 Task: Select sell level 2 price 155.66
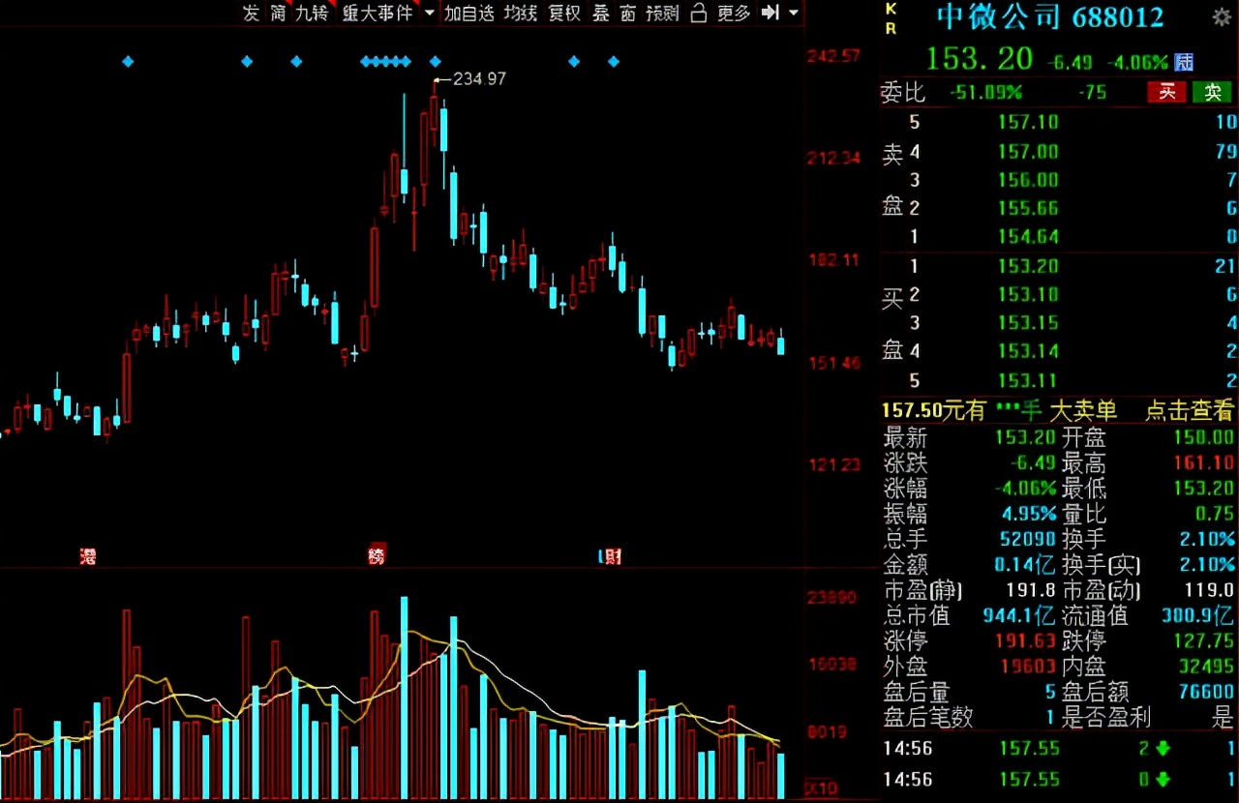(1028, 208)
